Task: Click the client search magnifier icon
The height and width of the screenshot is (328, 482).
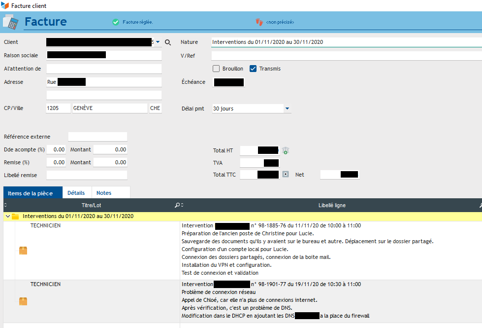Action: pos(168,42)
